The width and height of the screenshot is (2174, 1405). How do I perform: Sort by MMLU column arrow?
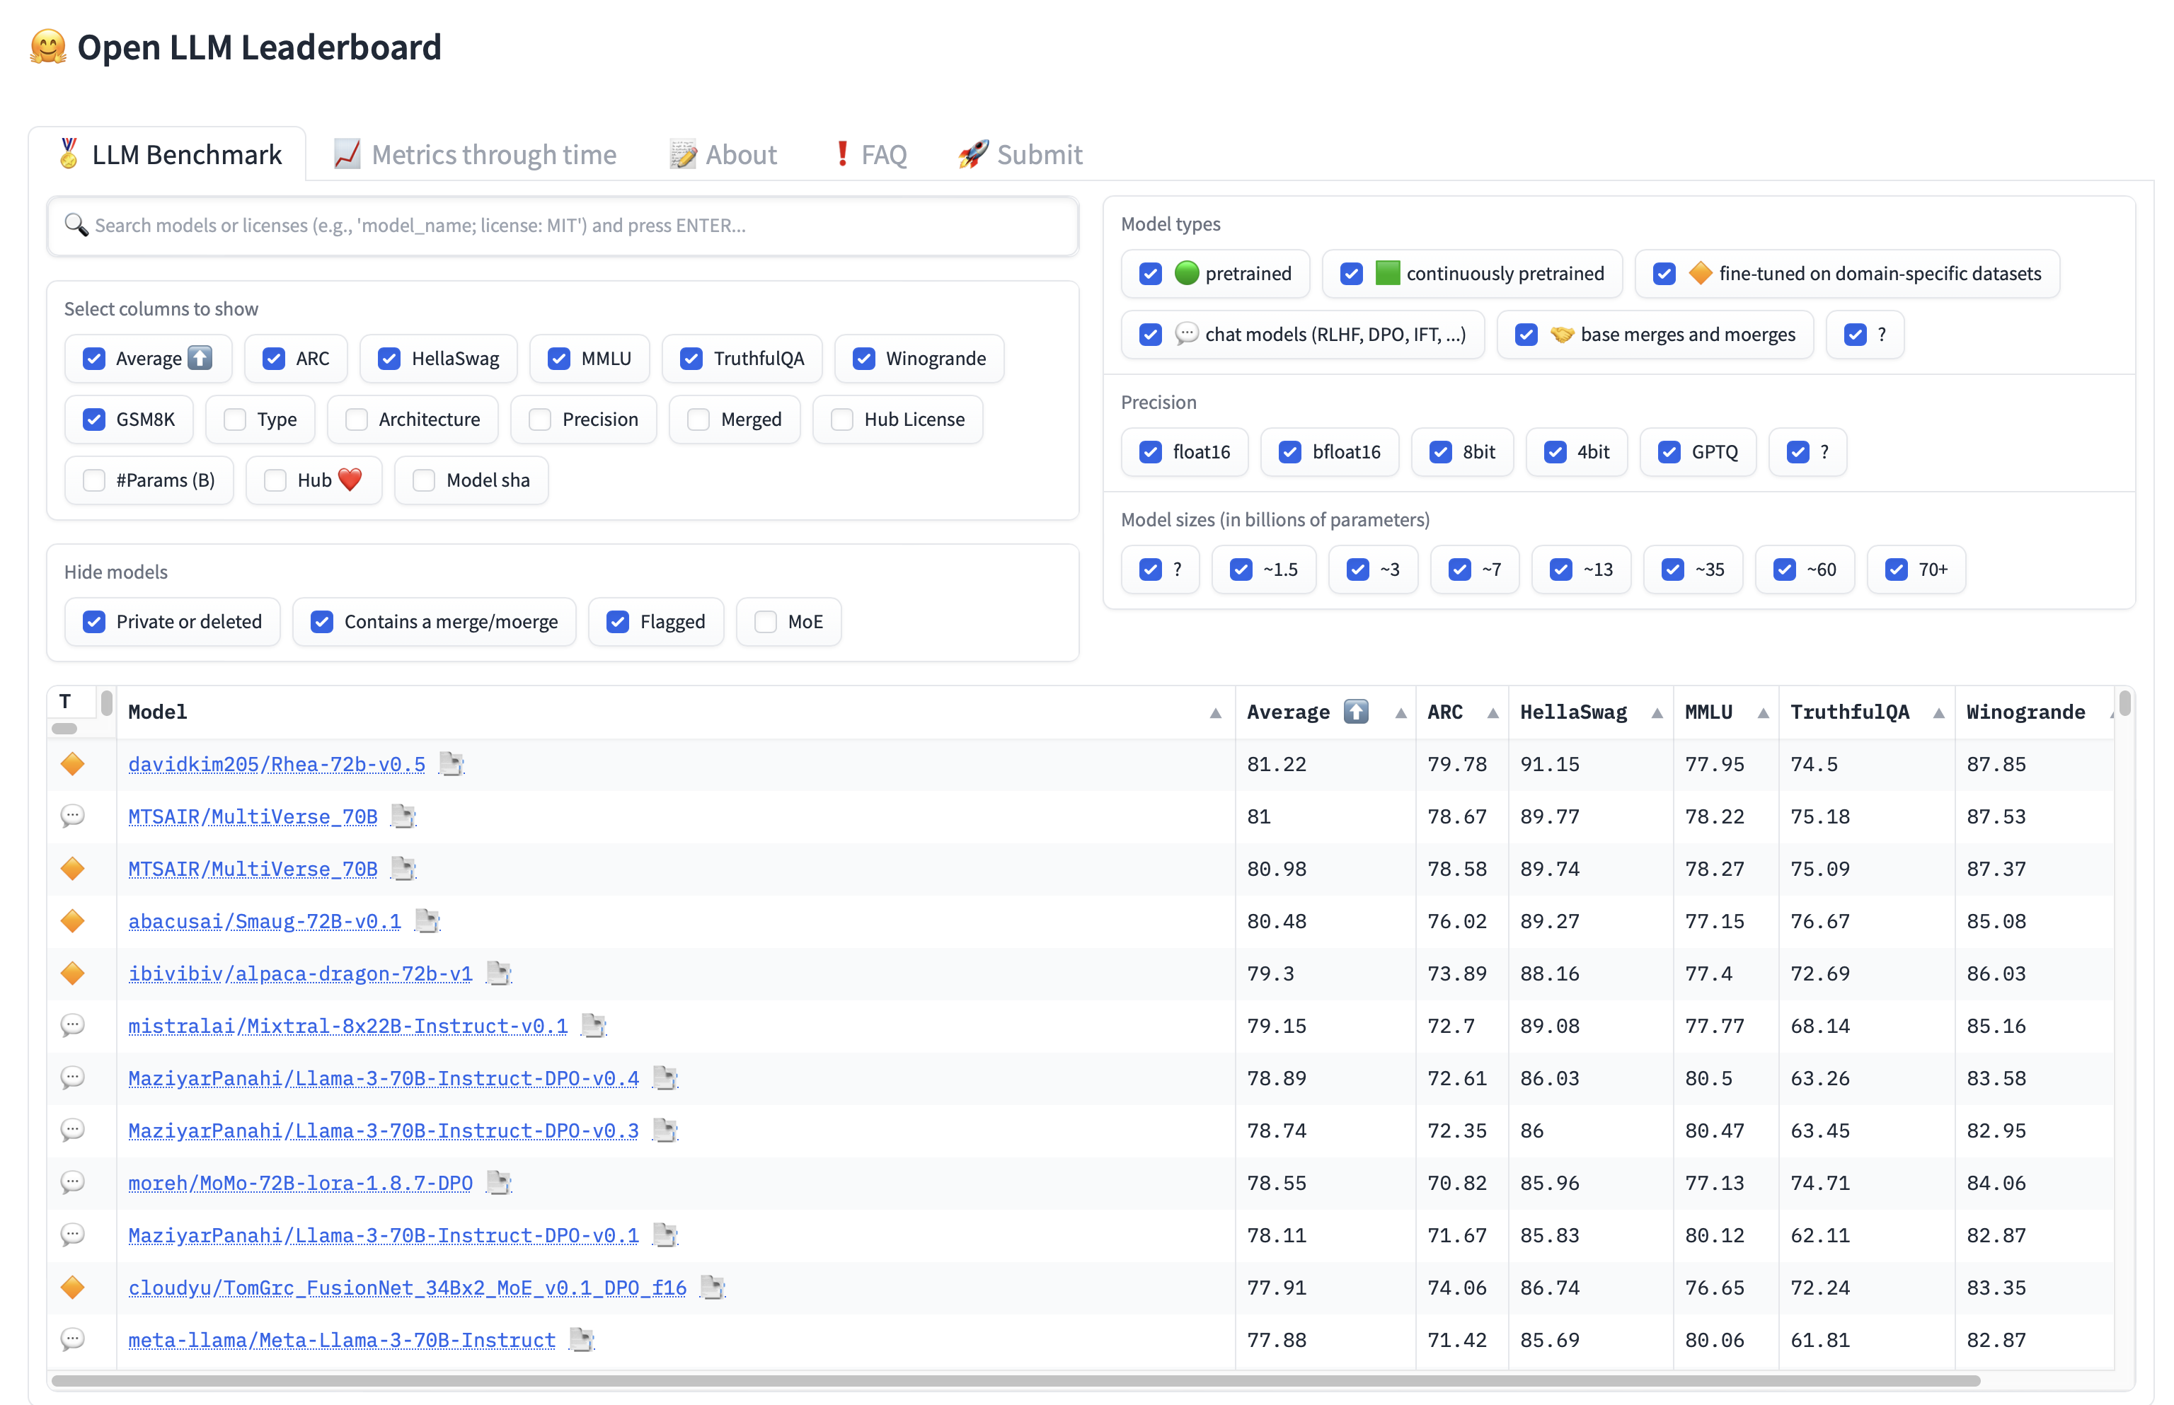tap(1762, 713)
